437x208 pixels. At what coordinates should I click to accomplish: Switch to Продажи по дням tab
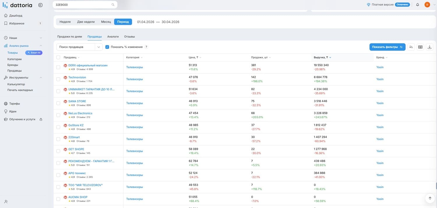[x=70, y=37]
